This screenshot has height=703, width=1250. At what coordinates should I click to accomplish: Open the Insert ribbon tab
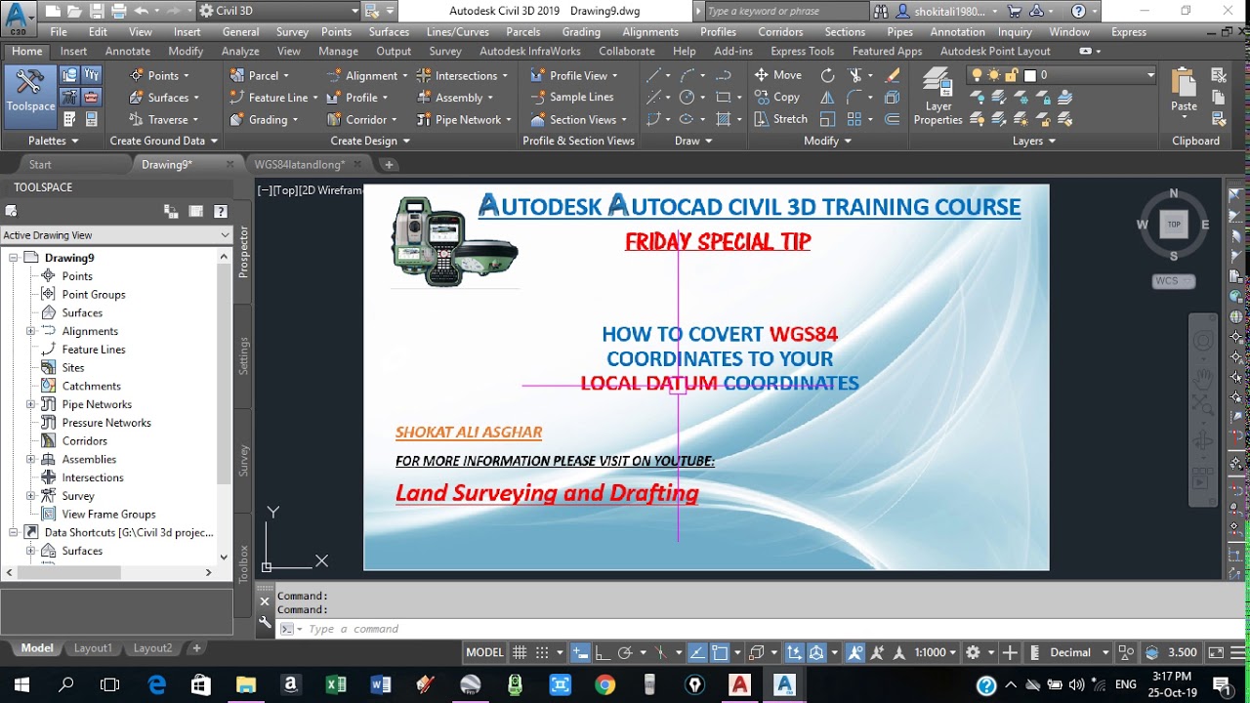73,51
